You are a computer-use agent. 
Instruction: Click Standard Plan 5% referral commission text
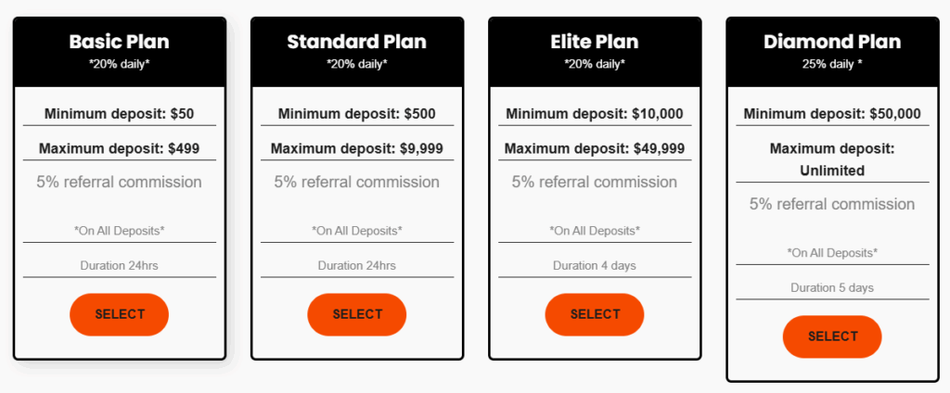click(x=357, y=183)
